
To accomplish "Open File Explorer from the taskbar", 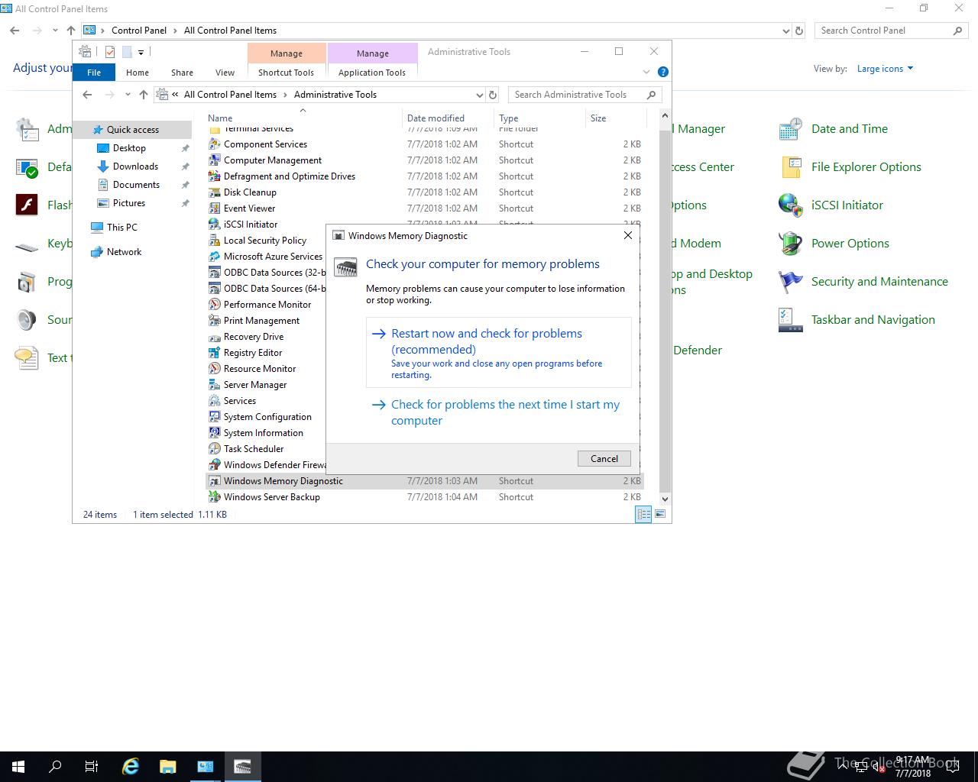I will coord(168,767).
